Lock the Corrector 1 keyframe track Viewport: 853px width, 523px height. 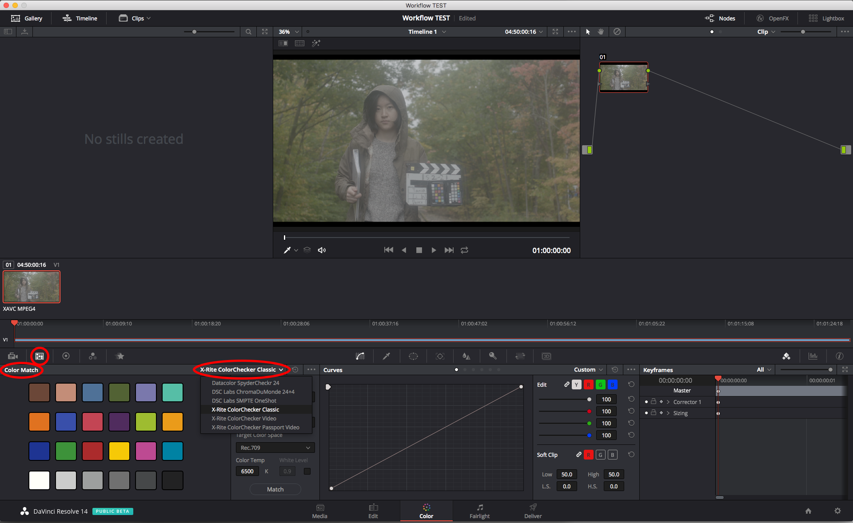[654, 401]
